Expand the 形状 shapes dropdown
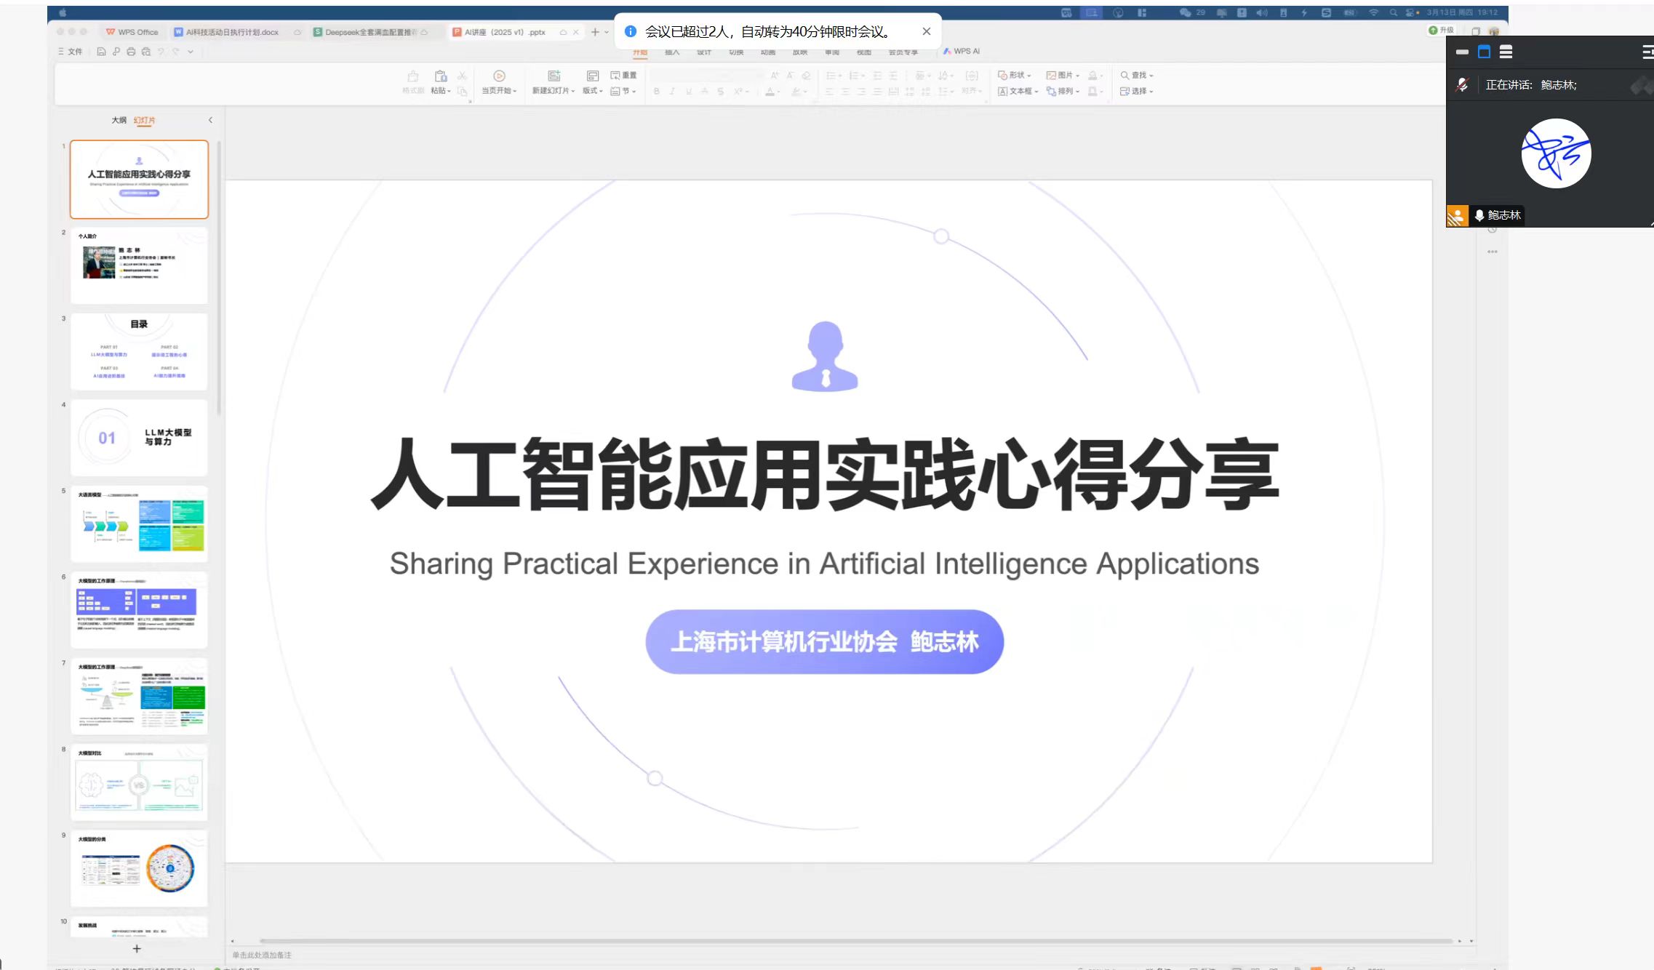Image resolution: width=1654 pixels, height=970 pixels. [1015, 76]
